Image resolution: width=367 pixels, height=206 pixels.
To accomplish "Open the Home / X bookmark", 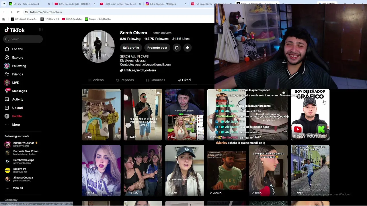I will 50,19.
